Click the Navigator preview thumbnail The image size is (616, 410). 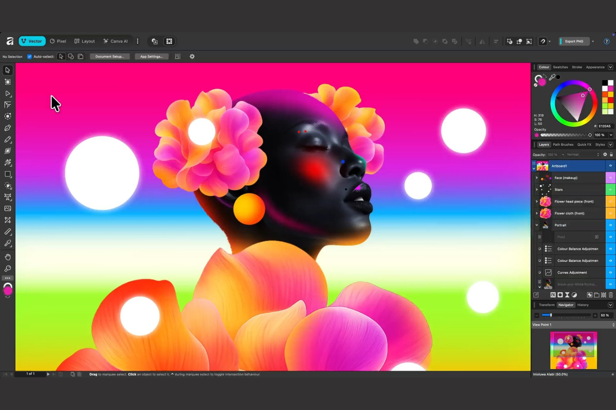coord(574,350)
